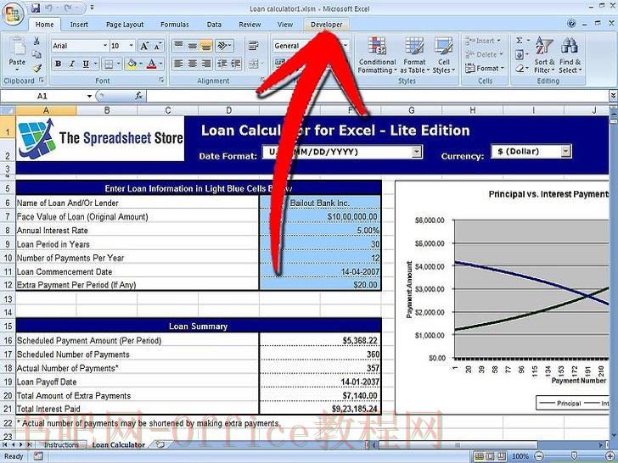Expand the Name Box dropdown
This screenshot has width=618, height=463.
(89, 96)
